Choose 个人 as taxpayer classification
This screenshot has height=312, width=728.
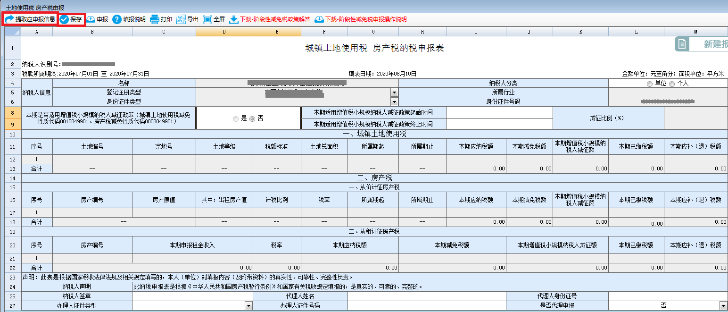[x=671, y=84]
